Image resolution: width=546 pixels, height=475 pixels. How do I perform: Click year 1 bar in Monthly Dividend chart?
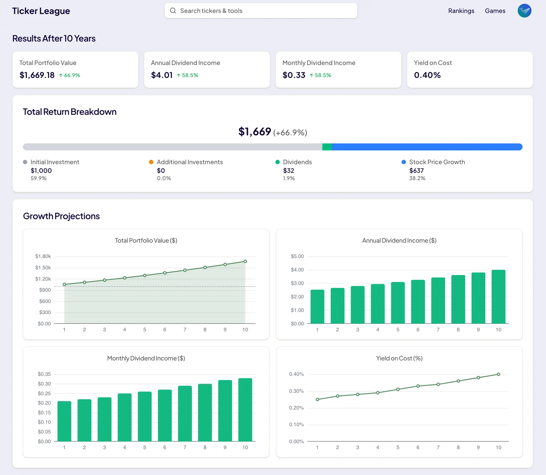pyautogui.click(x=64, y=421)
